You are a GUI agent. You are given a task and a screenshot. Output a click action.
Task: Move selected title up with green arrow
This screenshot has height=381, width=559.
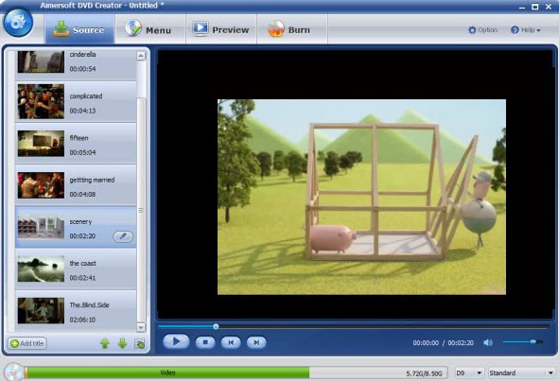(x=105, y=343)
